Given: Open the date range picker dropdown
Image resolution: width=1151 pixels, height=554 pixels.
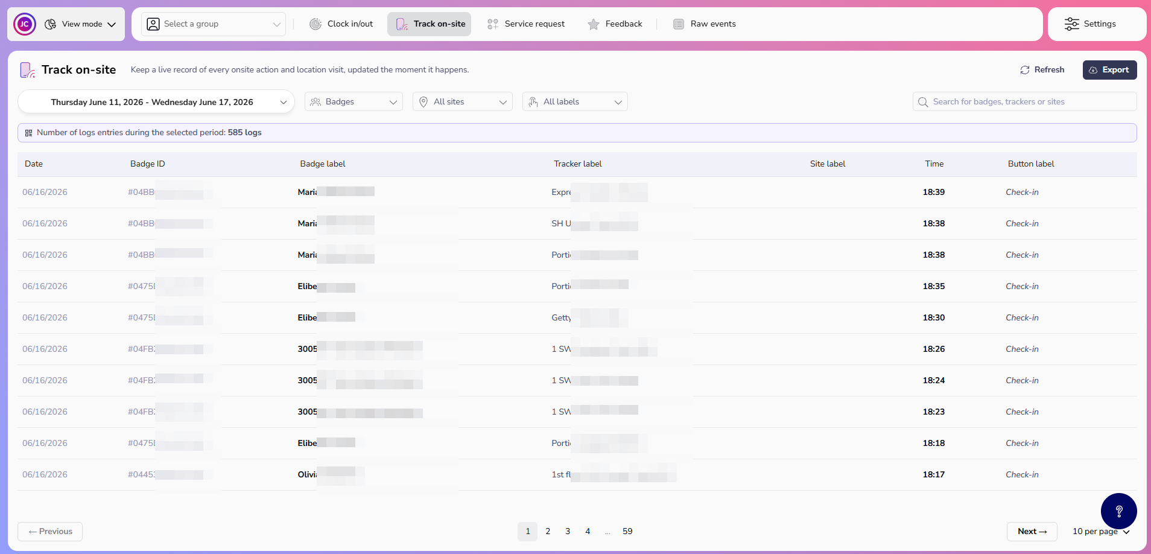Looking at the screenshot, I should 156,102.
